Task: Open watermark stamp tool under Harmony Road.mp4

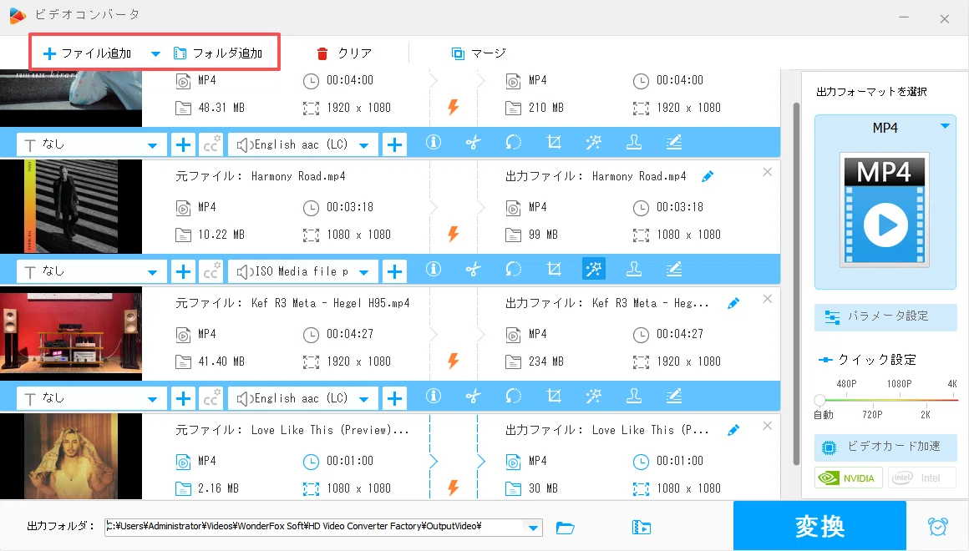Action: pyautogui.click(x=634, y=270)
